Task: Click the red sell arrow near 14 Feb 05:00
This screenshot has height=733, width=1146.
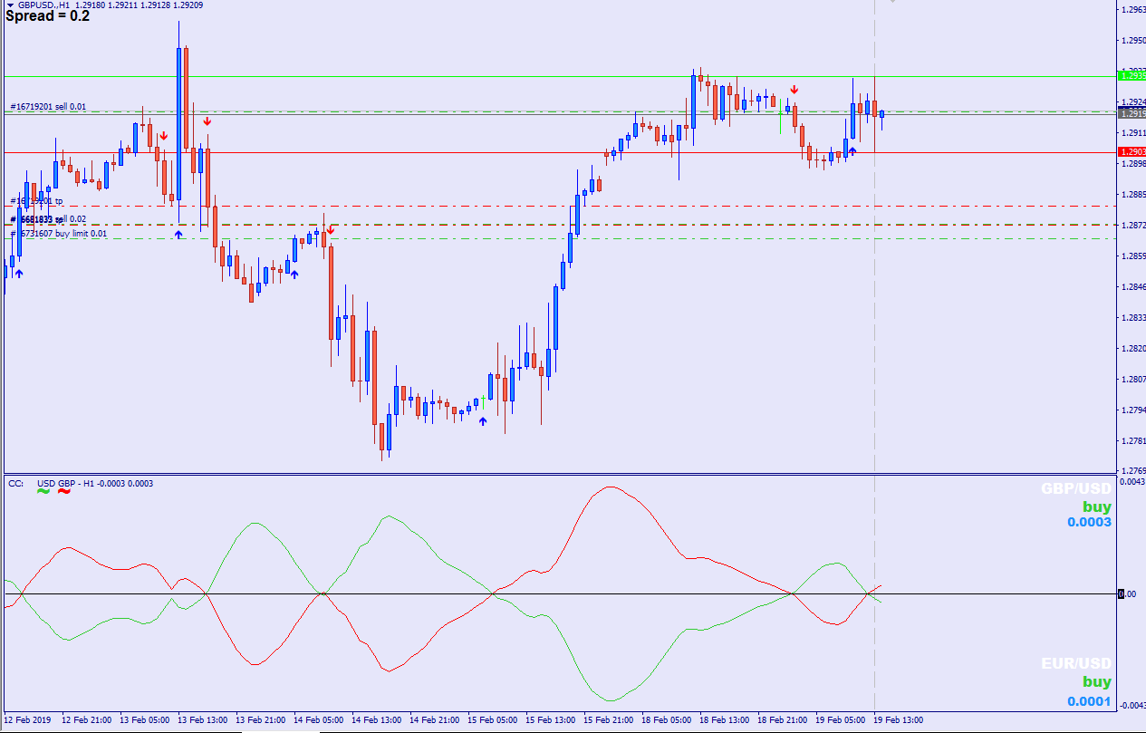Action: tap(331, 230)
